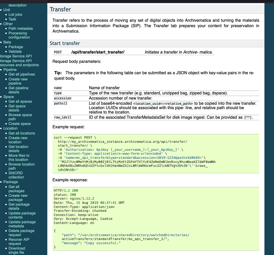Image resolution: width=274 pixels, height=255 pixels.
Task: Open Browse space path link
Action: [x=20, y=117]
